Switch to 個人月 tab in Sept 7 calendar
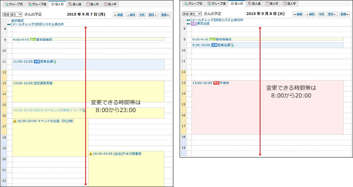Image resolution: width=353 pixels, height=187 pixels. pos(93,4)
